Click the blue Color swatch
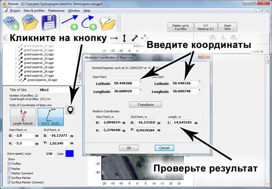 tap(70, 154)
